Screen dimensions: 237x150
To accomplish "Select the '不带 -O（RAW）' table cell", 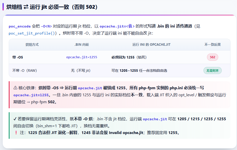I will [25, 70].
